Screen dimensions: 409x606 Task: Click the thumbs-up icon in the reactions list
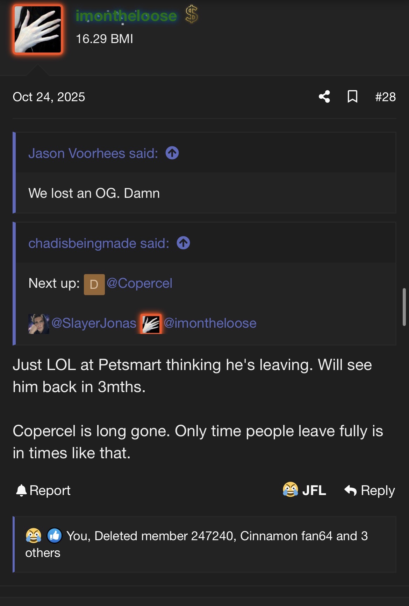coord(54,536)
